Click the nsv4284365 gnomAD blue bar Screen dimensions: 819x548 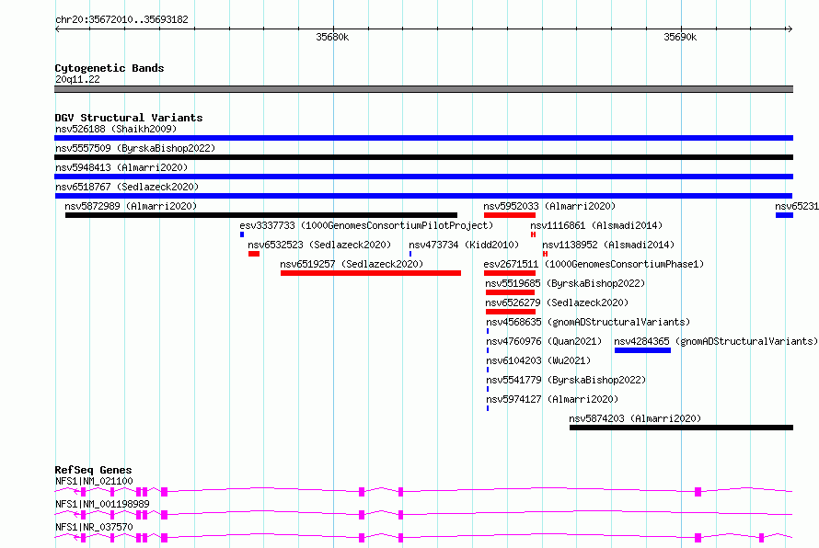(642, 350)
